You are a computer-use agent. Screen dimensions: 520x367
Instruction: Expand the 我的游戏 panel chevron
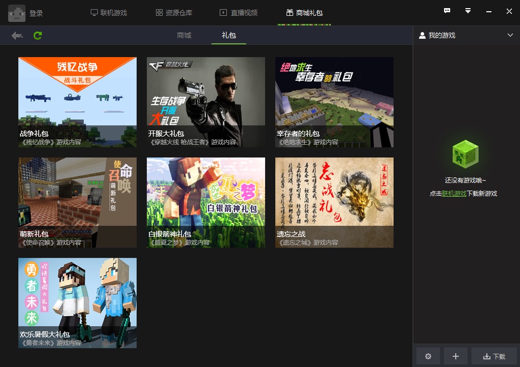click(x=510, y=35)
